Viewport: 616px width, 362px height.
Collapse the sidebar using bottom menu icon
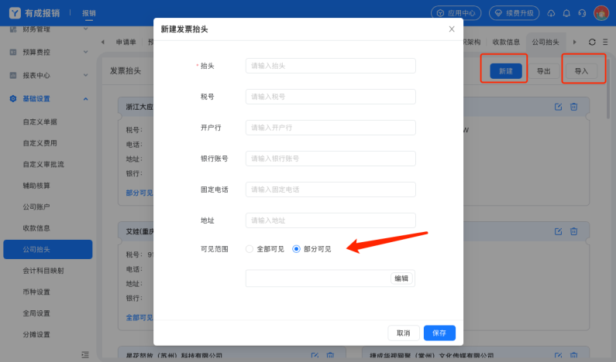85,354
